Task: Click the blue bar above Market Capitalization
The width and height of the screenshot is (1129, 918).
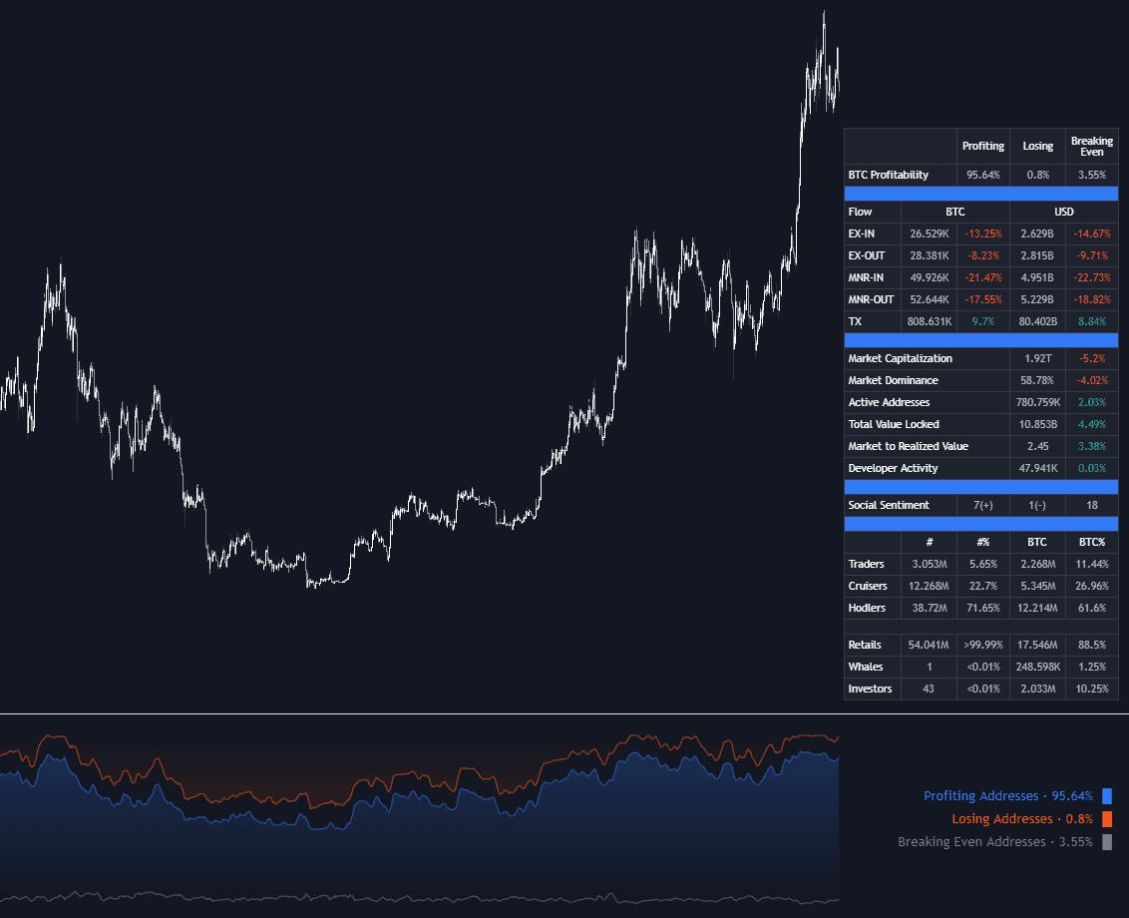Action: coord(981,339)
